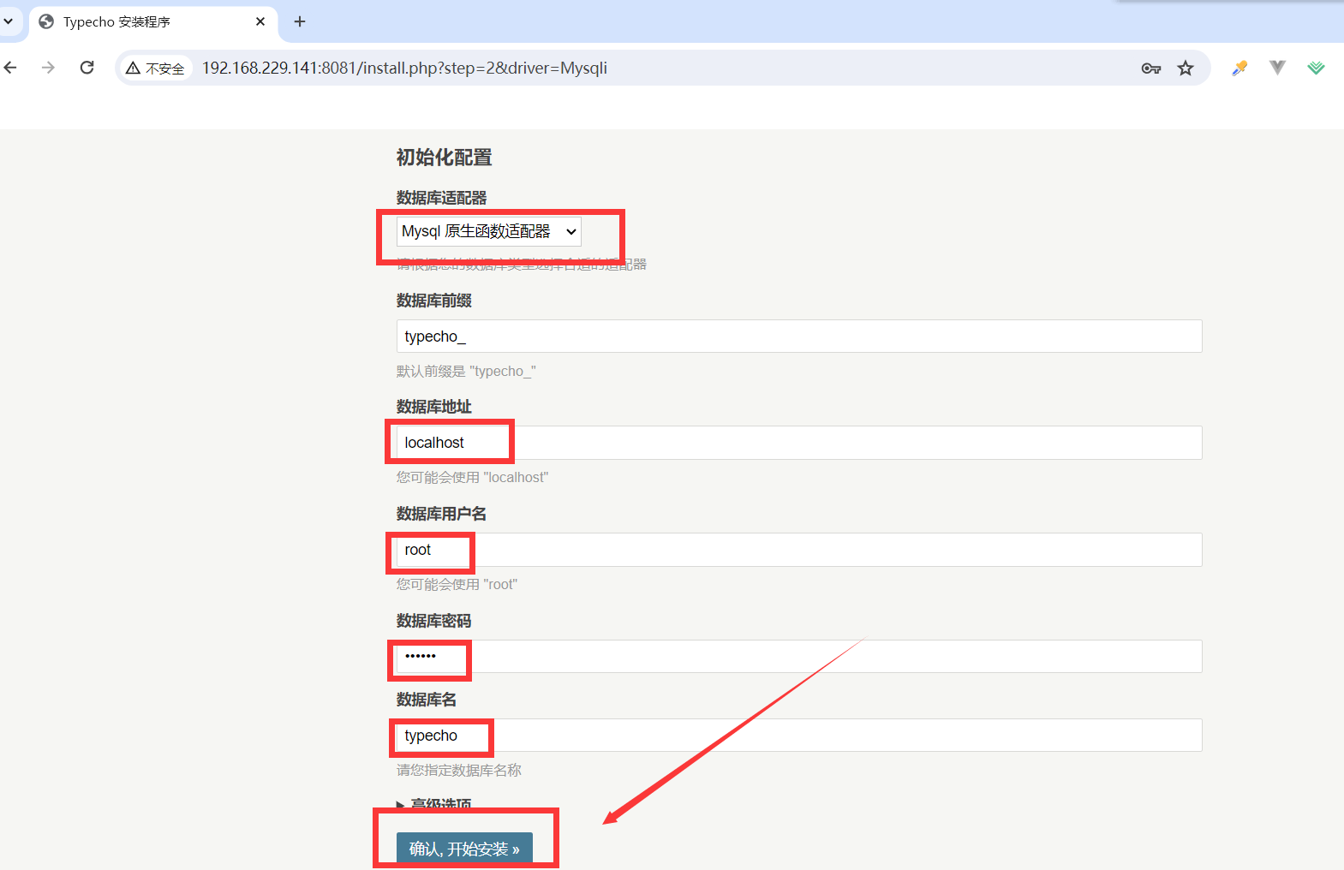
Task: Click the green chevron extension icon
Action: click(1316, 68)
